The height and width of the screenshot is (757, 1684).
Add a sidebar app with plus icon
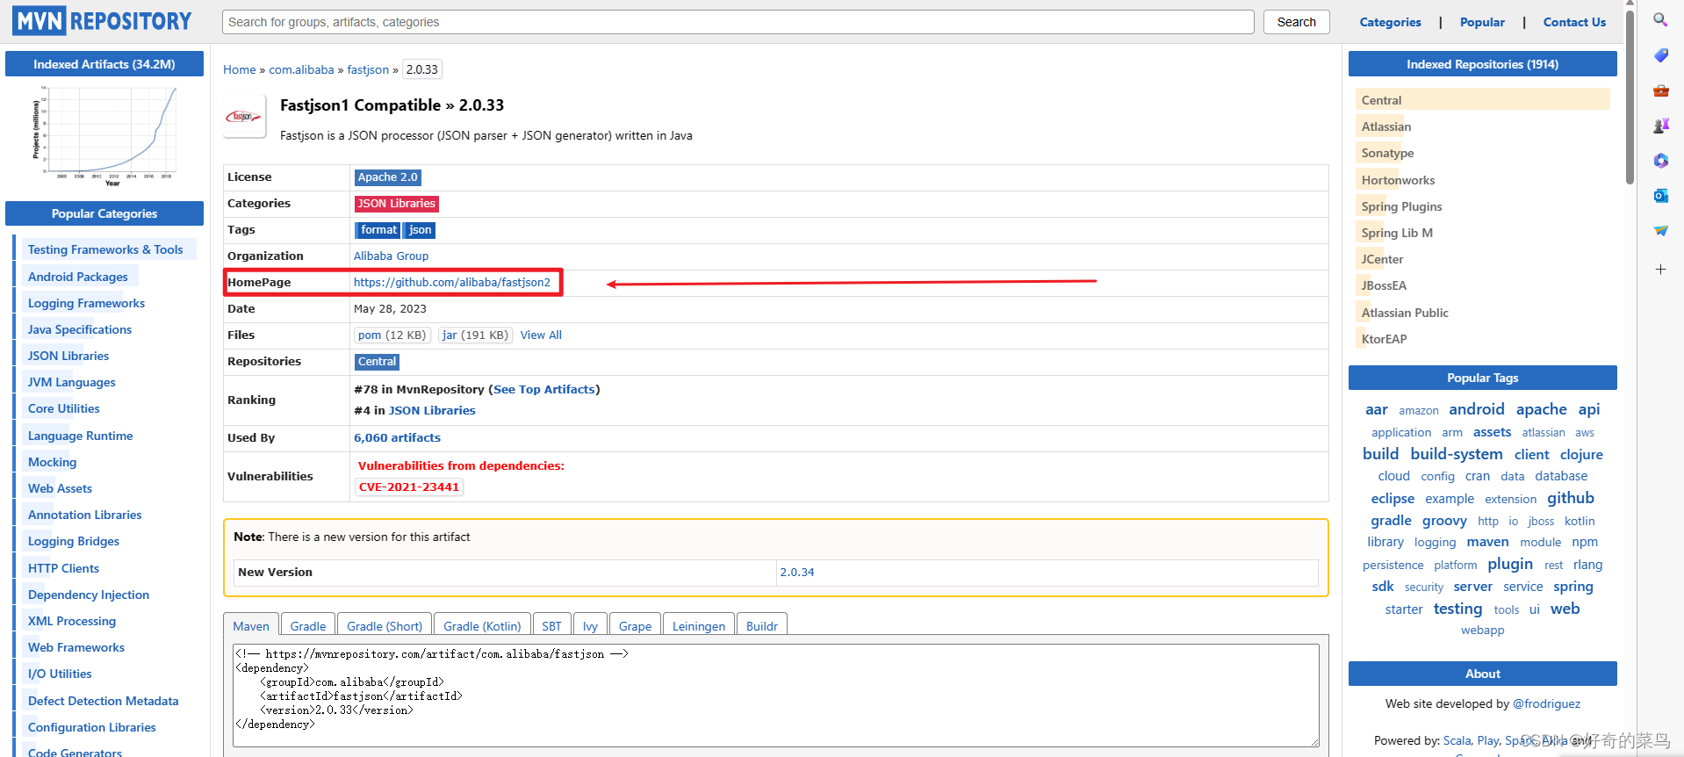[1660, 270]
